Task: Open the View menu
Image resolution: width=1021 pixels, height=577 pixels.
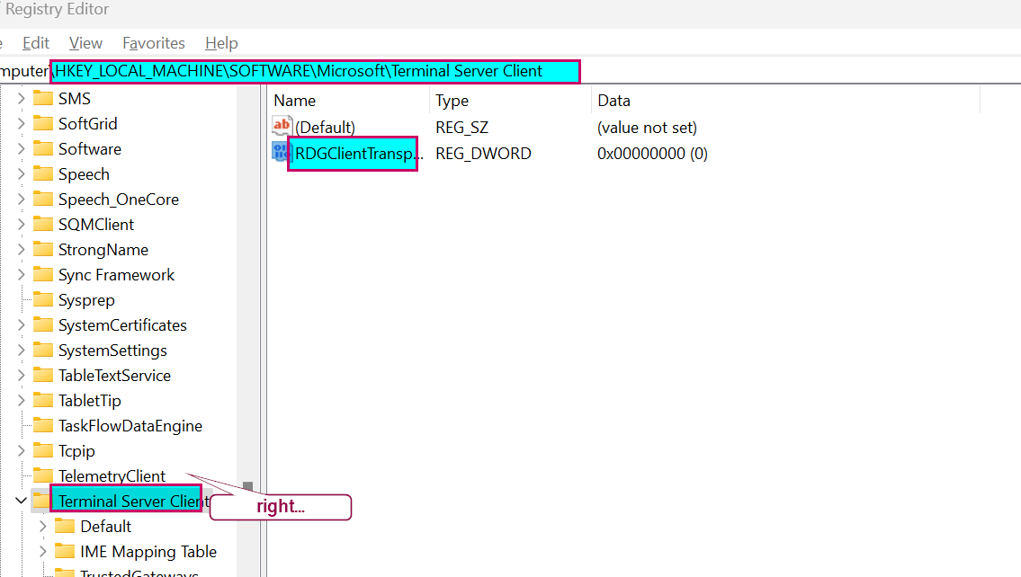Action: [85, 43]
